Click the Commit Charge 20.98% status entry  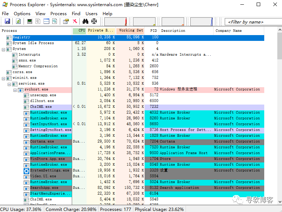pyautogui.click(x=71, y=209)
